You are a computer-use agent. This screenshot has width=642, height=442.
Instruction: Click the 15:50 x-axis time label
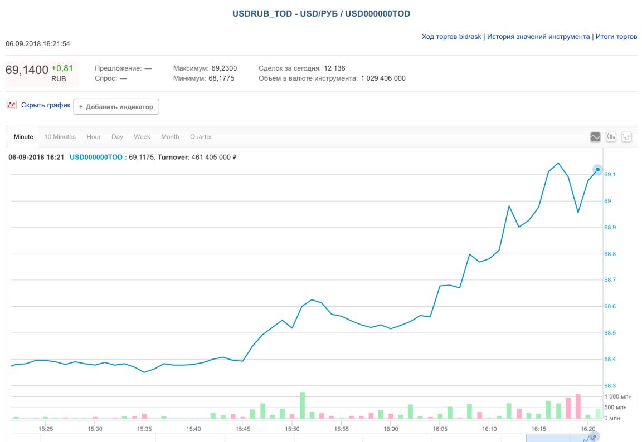click(293, 429)
